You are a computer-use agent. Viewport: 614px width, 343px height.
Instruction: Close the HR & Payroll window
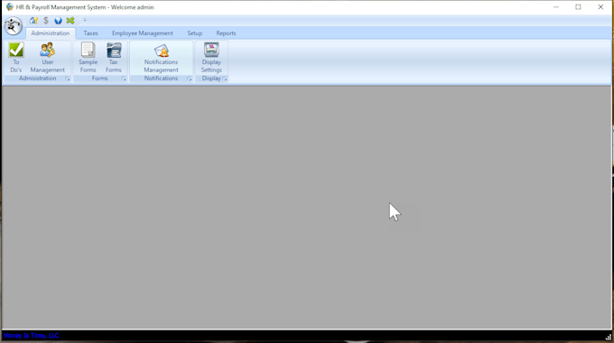point(600,7)
